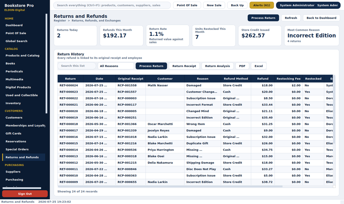Image resolution: width=344 pixels, height=204 pixels.
Task: Select return row RET-000023
Action: [x=195, y=92]
